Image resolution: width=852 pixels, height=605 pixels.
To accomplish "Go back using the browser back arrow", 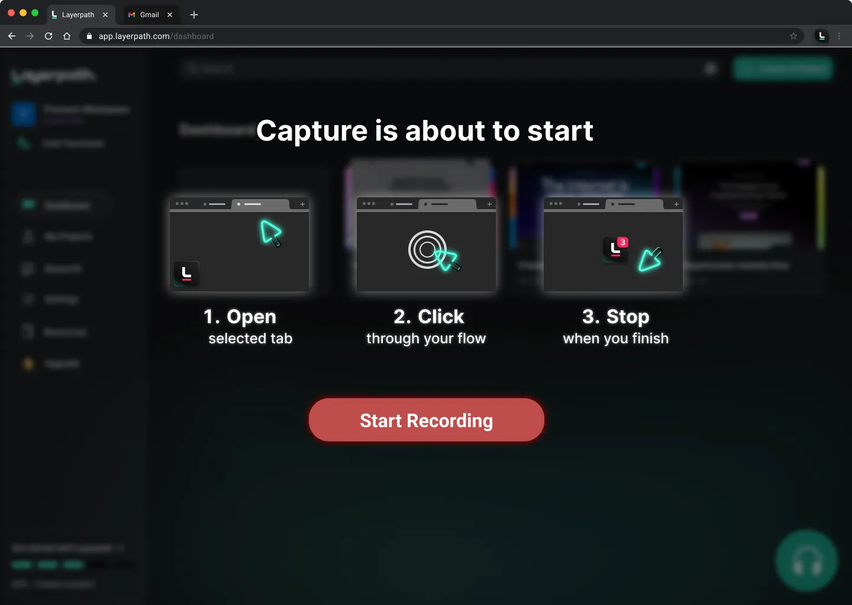I will click(12, 36).
